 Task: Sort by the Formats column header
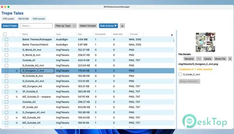134,34
